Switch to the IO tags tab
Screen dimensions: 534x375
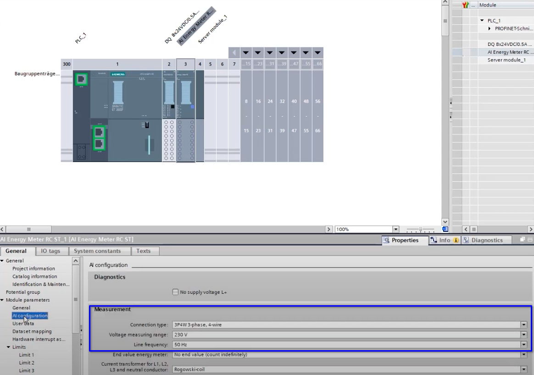tap(50, 251)
